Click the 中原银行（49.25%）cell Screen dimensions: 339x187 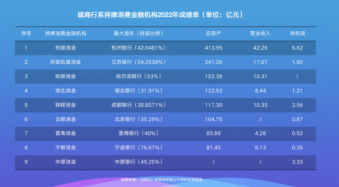coord(139,162)
